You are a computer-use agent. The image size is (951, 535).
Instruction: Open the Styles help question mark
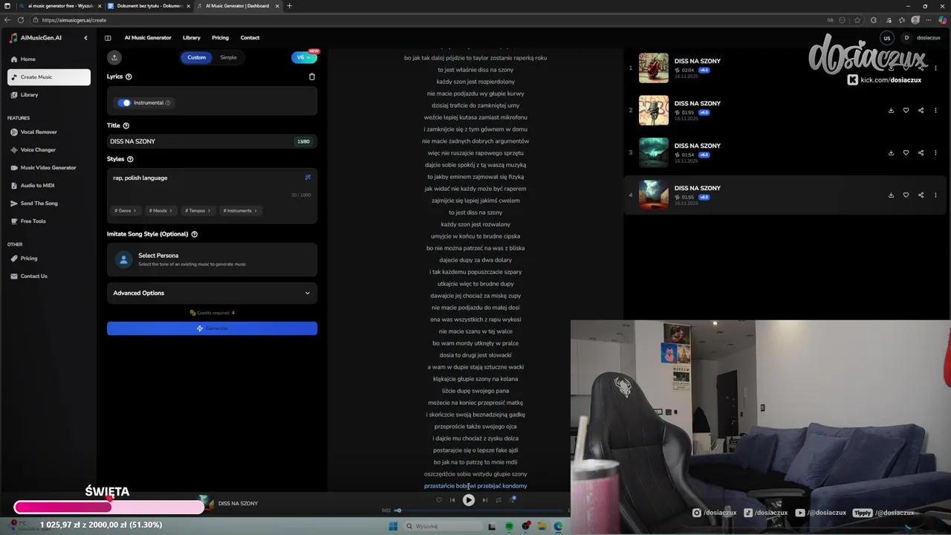pyautogui.click(x=130, y=159)
